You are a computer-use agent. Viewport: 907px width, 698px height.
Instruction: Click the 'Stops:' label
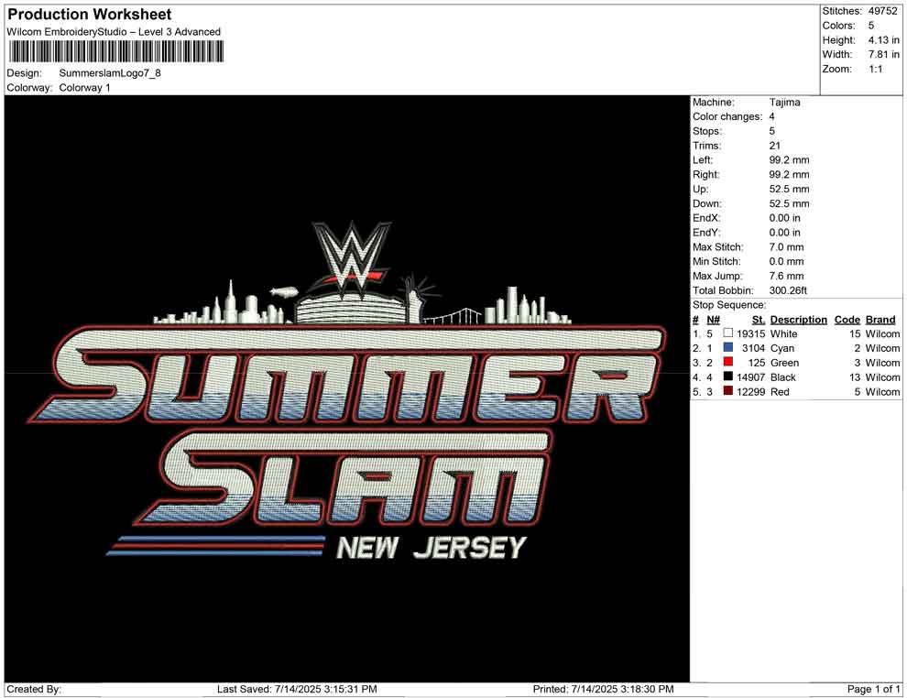[x=707, y=131]
